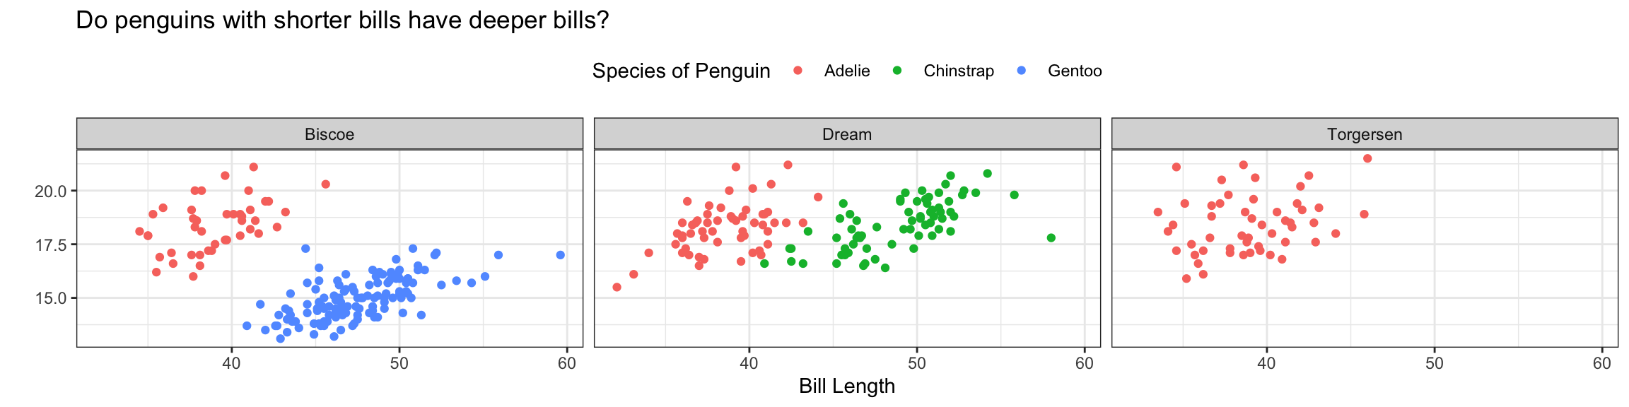The image size is (1629, 407).
Task: Click the chart title about penguin bills
Action: pos(342,20)
